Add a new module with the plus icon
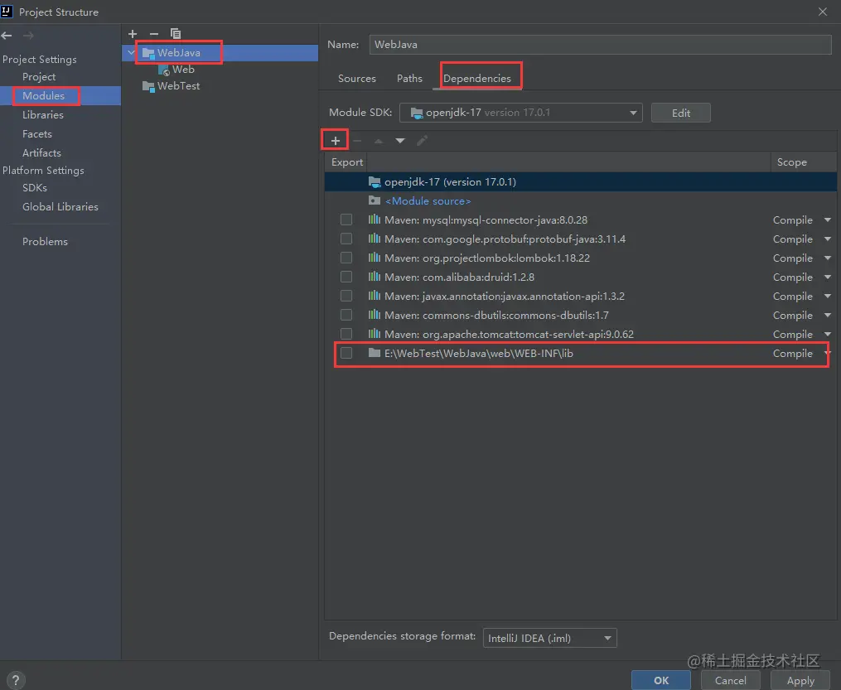This screenshot has width=841, height=690. pos(133,34)
